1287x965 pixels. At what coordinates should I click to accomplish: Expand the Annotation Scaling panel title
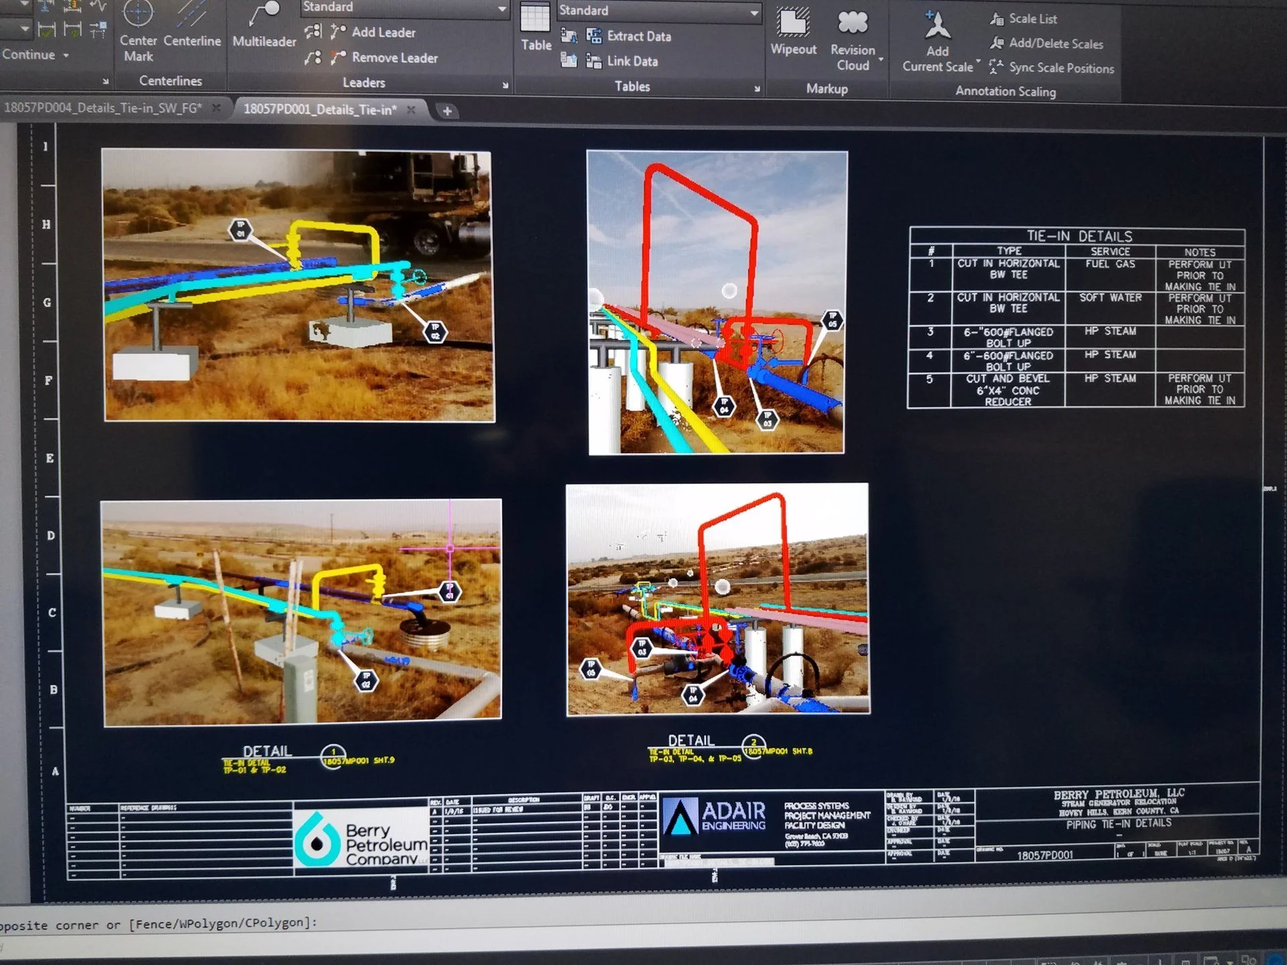[x=1005, y=91]
